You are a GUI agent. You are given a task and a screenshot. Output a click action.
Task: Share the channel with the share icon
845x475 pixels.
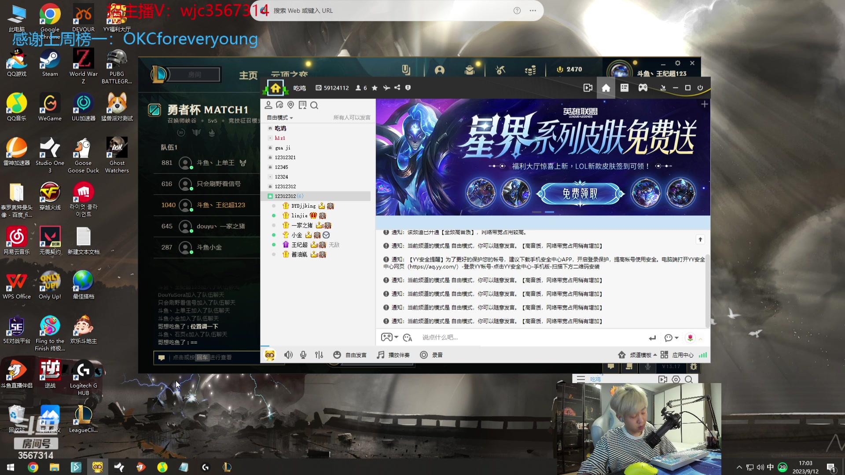[397, 88]
